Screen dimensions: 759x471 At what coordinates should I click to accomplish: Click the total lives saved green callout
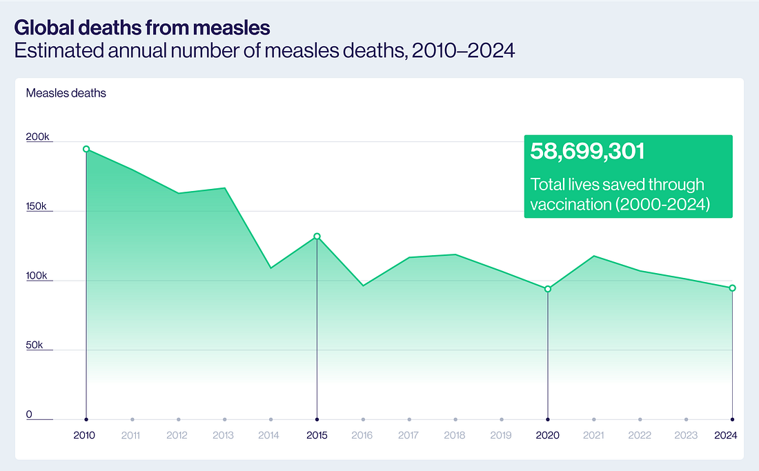pyautogui.click(x=628, y=177)
